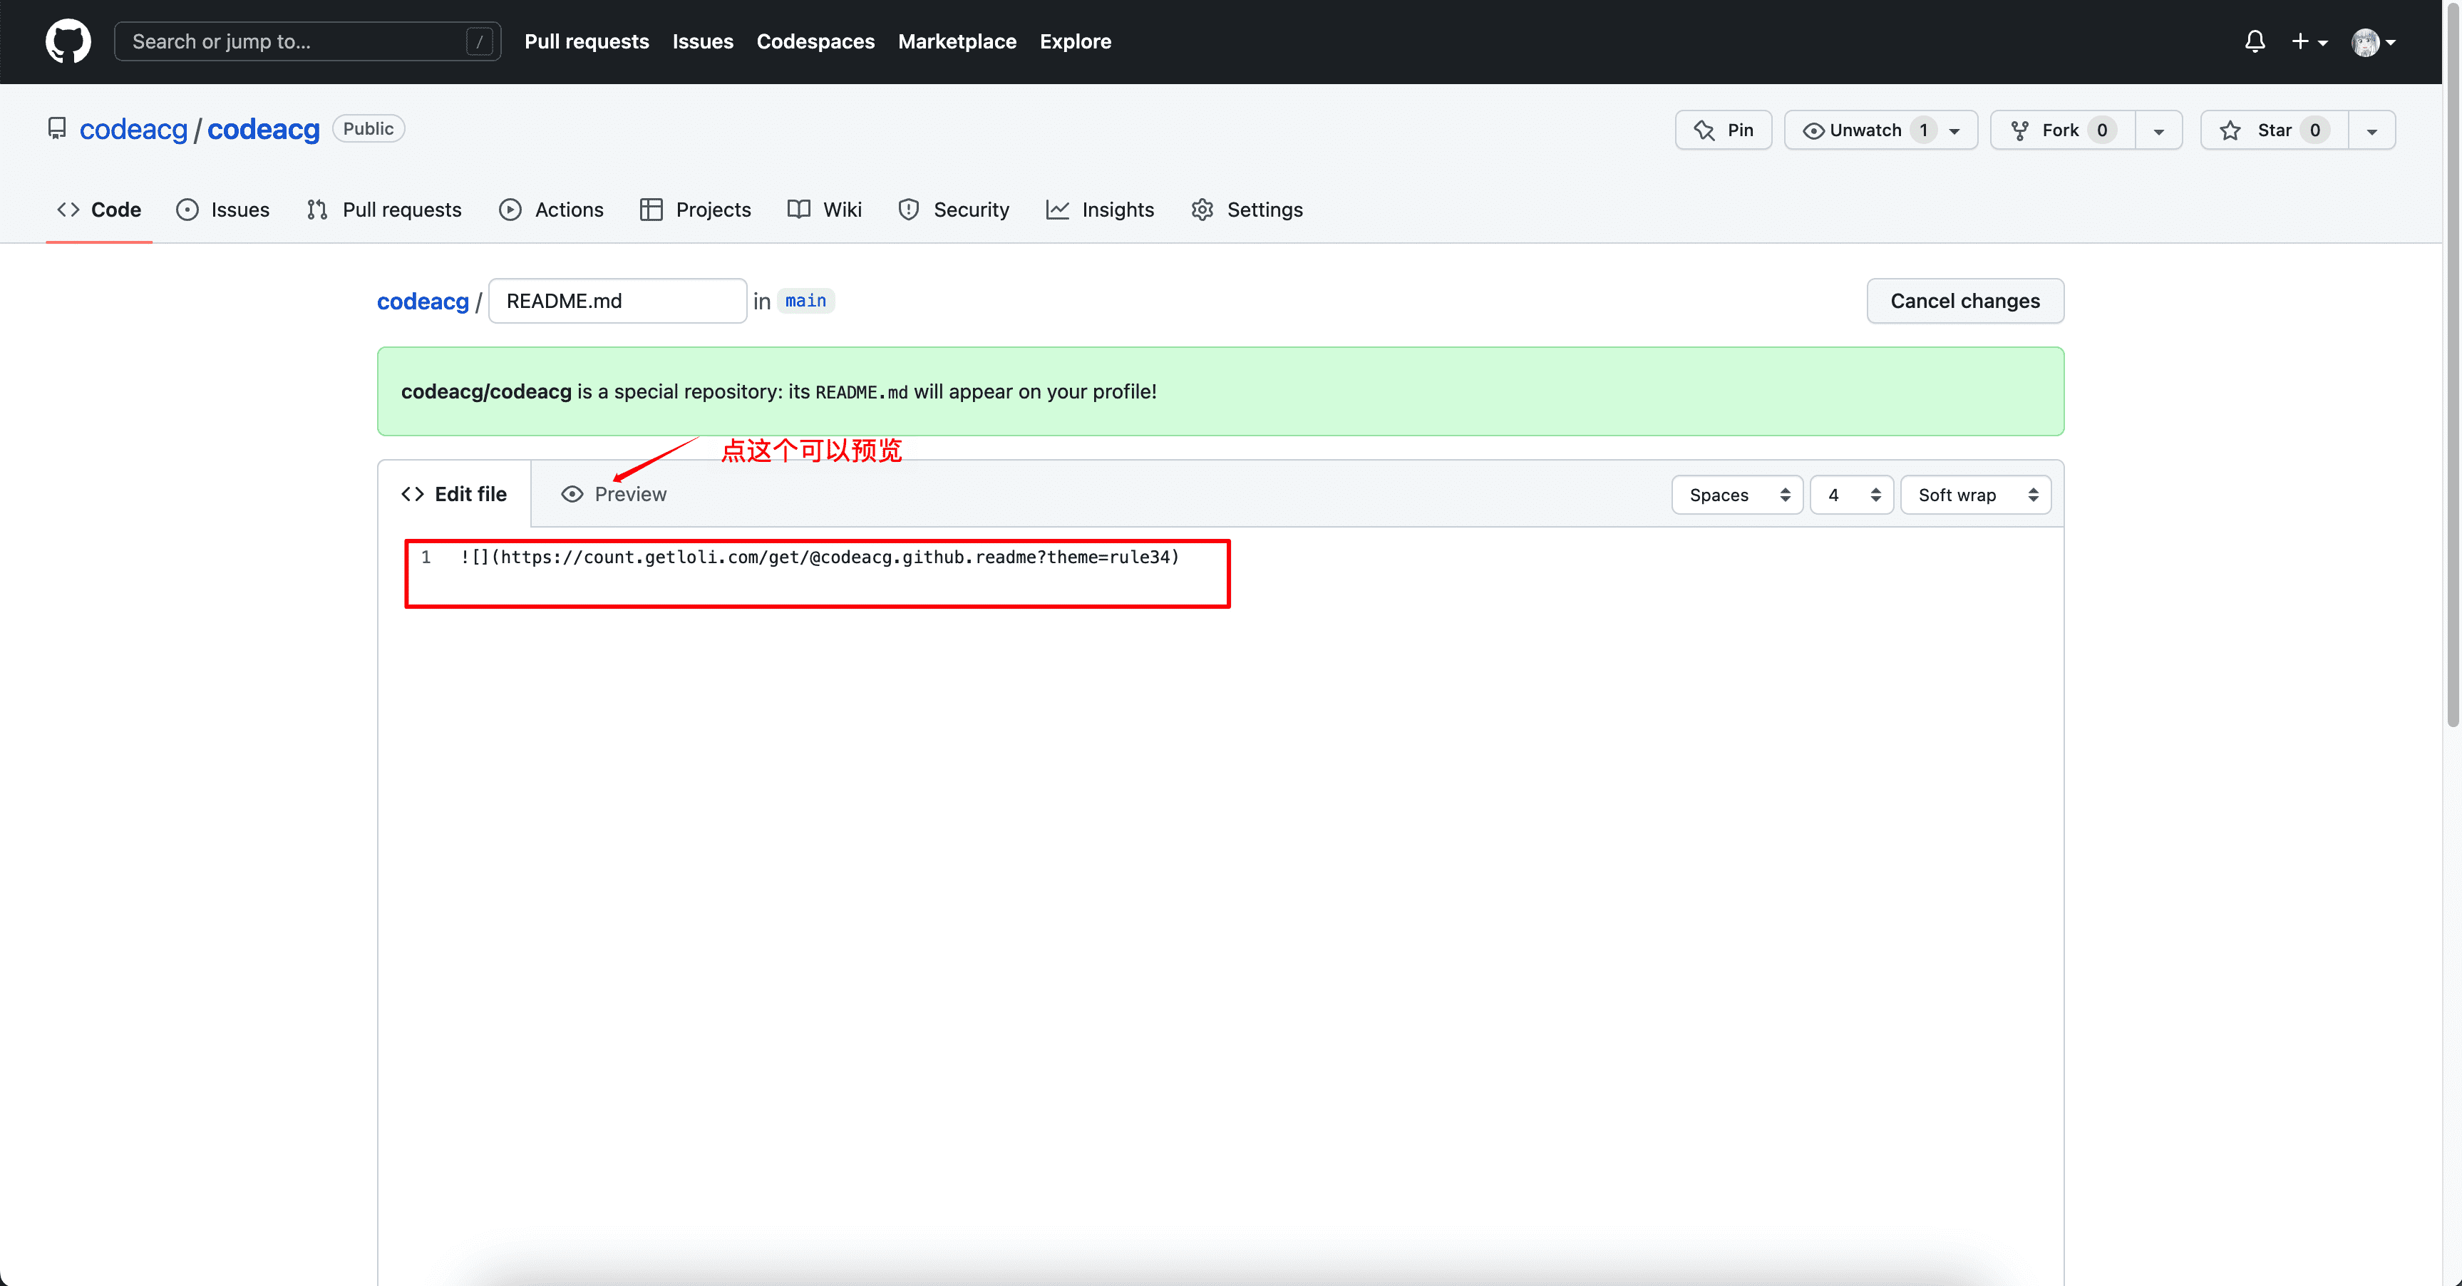Open the Actions repository tab
Screen dimensions: 2462x1286
pos(552,210)
